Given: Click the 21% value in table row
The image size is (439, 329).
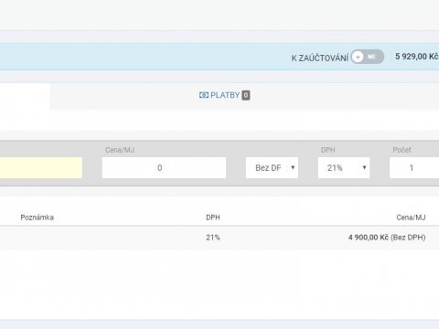Looking at the screenshot, I should [213, 238].
